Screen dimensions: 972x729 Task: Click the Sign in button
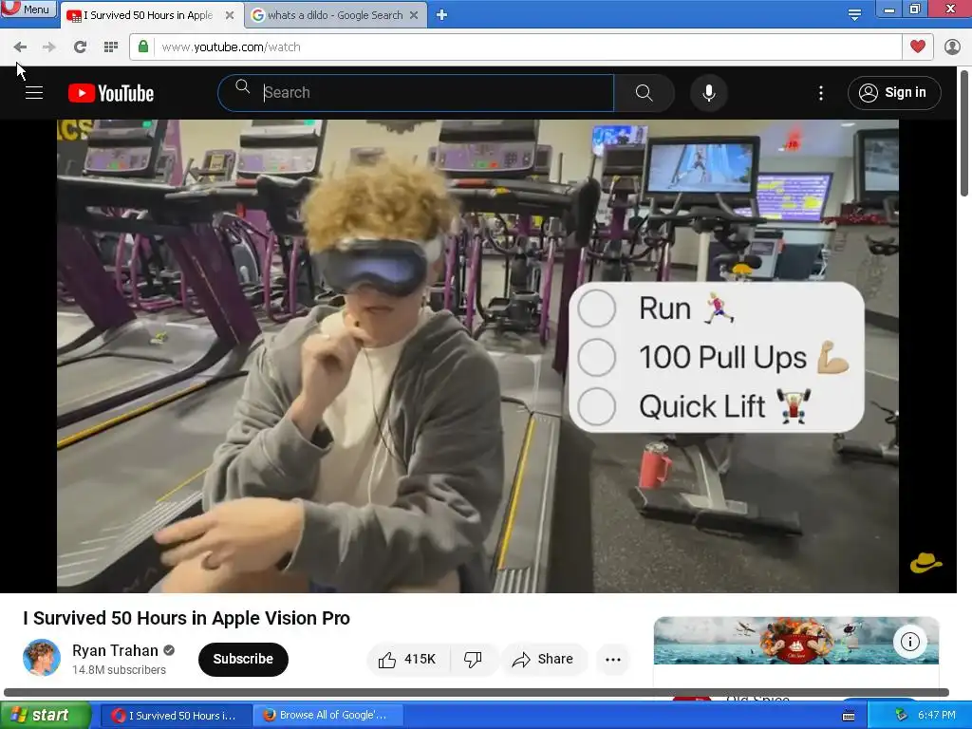coord(894,93)
